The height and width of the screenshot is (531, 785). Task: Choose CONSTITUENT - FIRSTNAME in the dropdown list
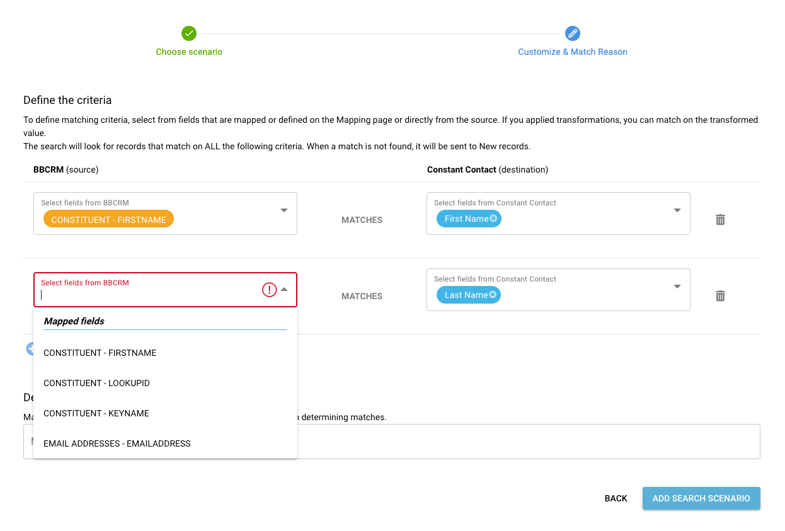click(100, 353)
